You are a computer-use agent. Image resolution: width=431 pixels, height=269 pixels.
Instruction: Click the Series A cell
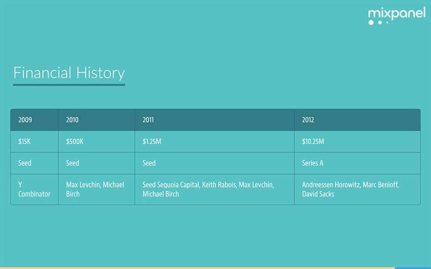[x=357, y=163]
